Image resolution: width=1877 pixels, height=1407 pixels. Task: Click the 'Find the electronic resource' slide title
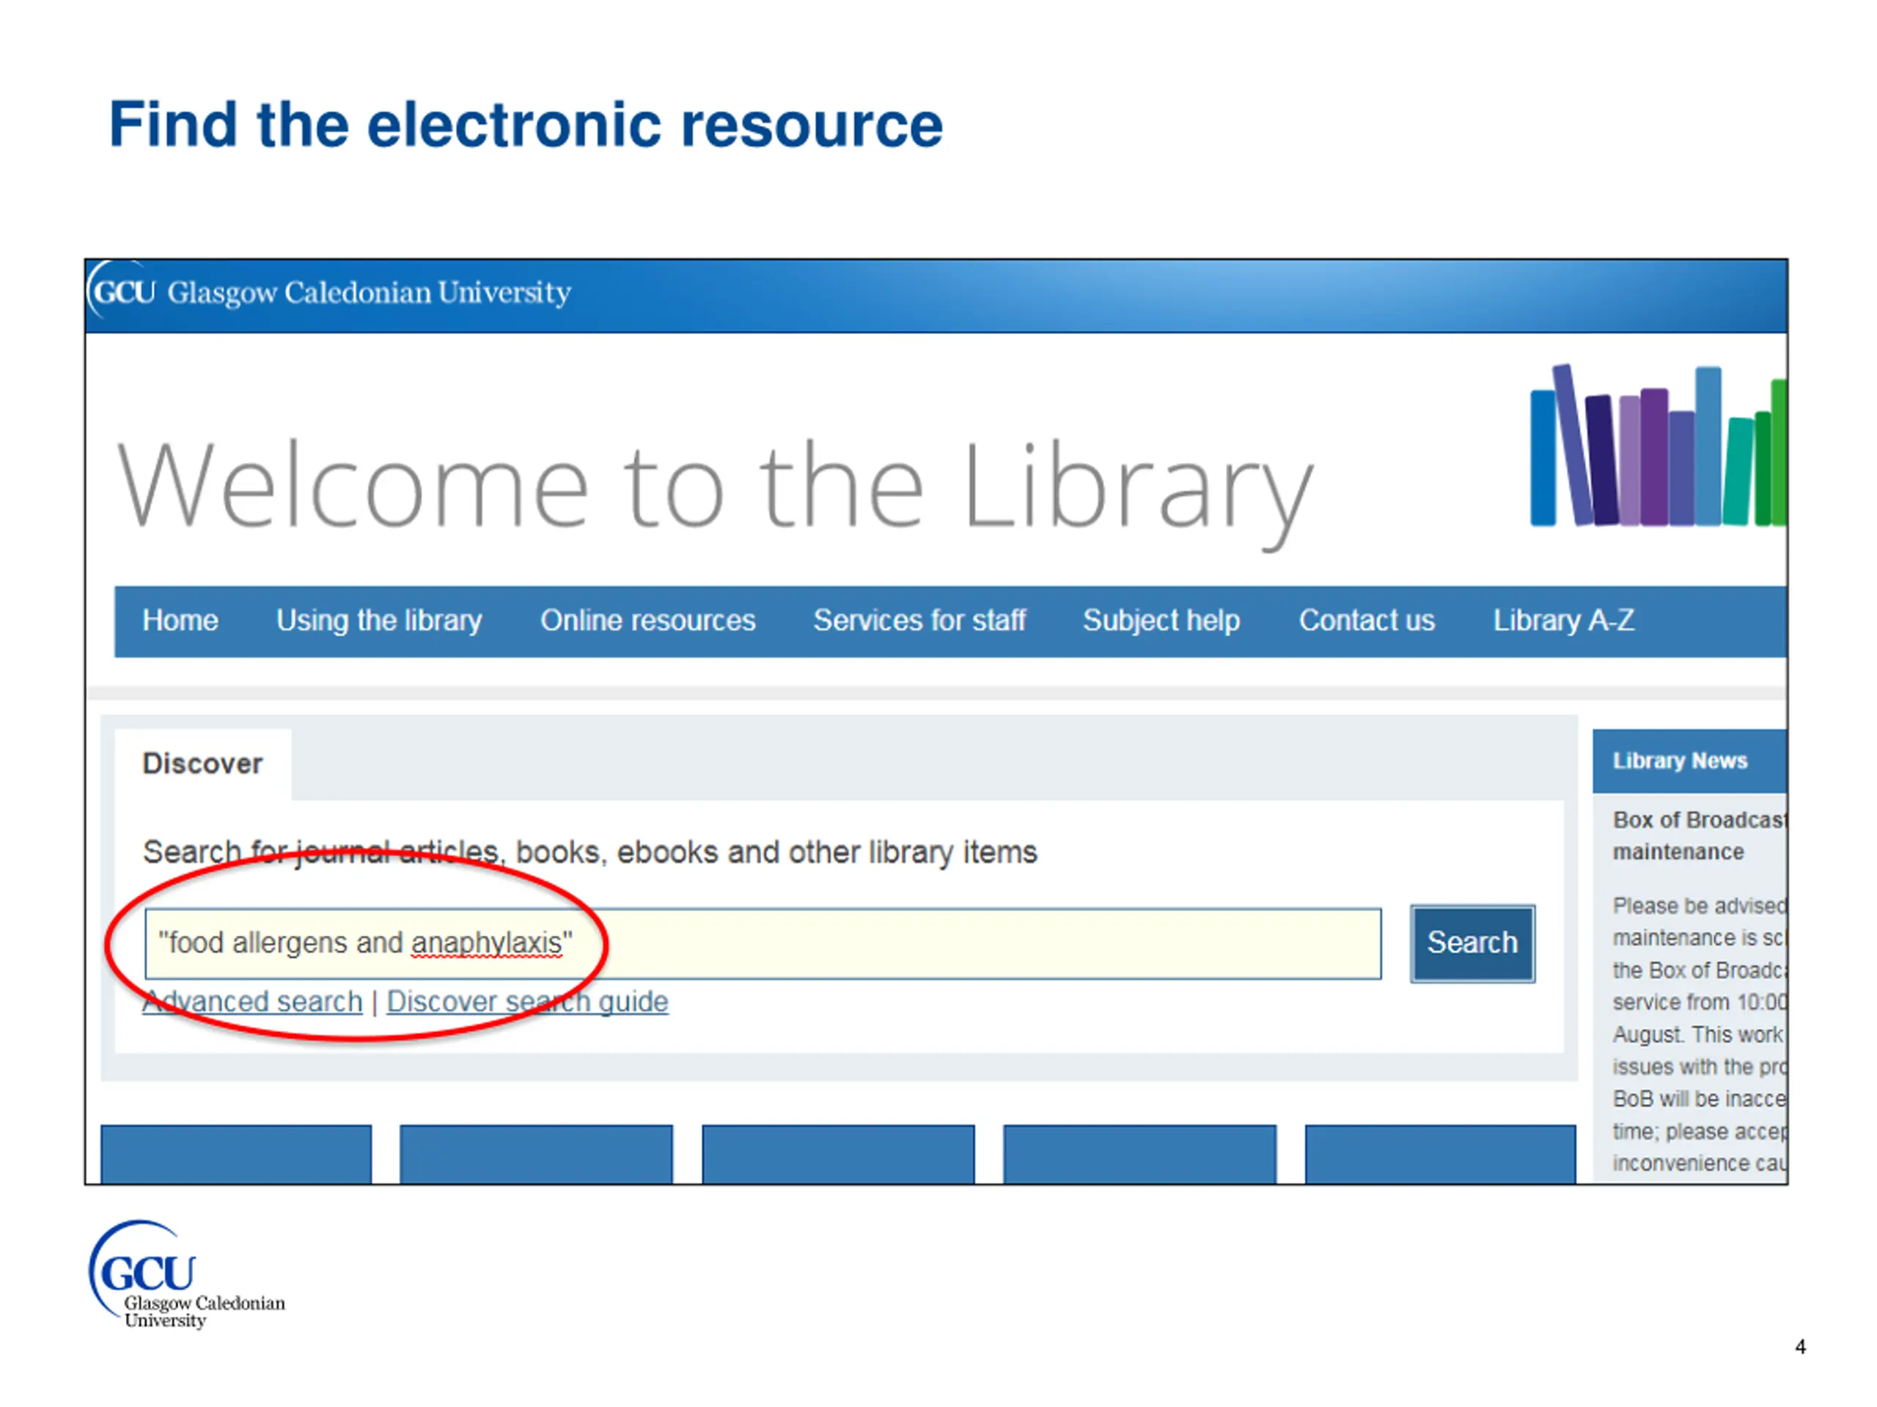(526, 125)
